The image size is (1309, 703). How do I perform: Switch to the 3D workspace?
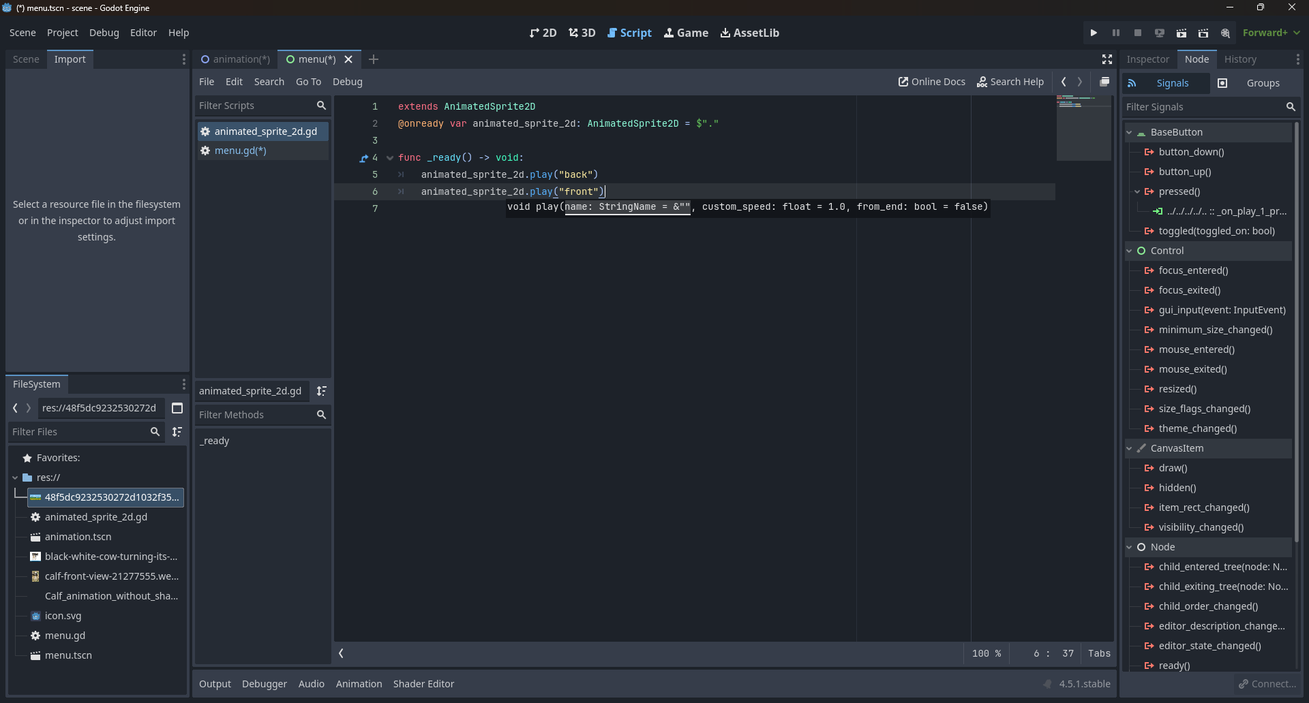coord(582,33)
